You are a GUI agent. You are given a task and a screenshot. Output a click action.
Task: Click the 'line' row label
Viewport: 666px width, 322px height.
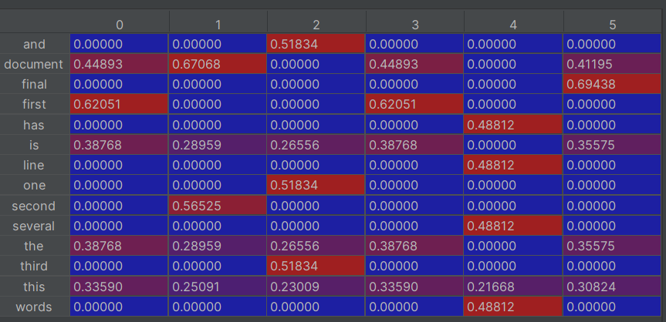(x=35, y=165)
